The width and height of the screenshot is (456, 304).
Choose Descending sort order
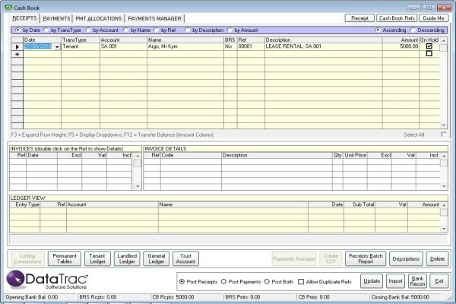click(413, 30)
